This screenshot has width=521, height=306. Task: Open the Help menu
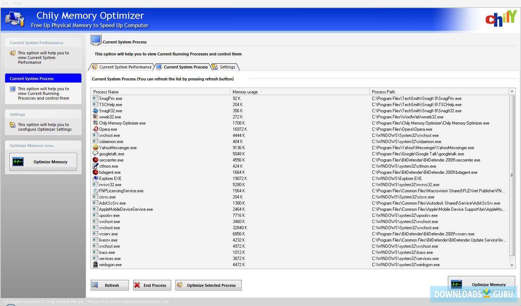17,3
